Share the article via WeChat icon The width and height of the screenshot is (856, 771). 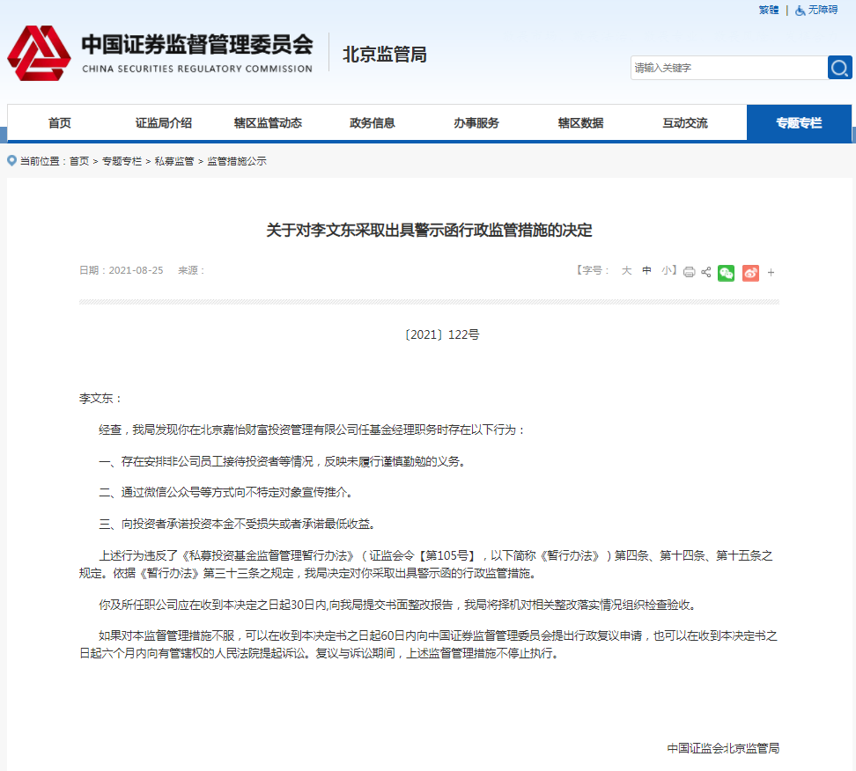click(x=726, y=273)
